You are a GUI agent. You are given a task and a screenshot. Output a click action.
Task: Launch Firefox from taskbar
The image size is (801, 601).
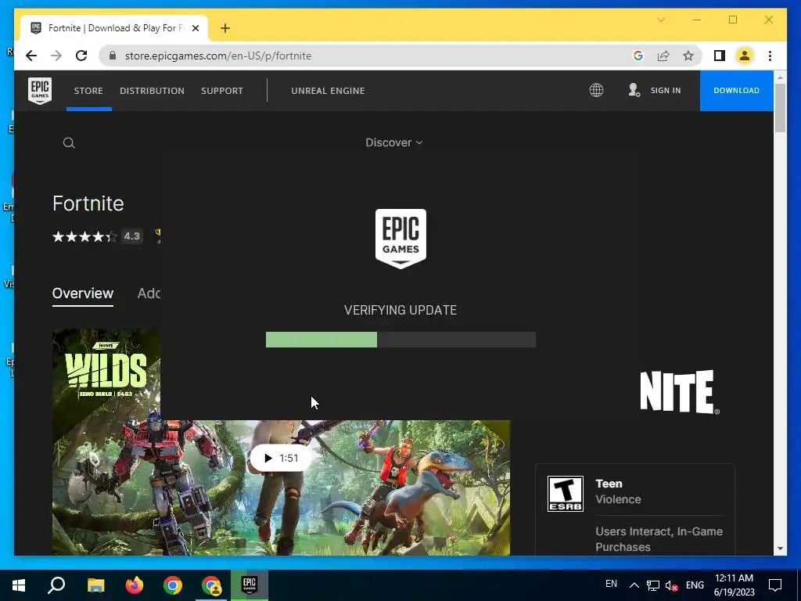click(135, 585)
